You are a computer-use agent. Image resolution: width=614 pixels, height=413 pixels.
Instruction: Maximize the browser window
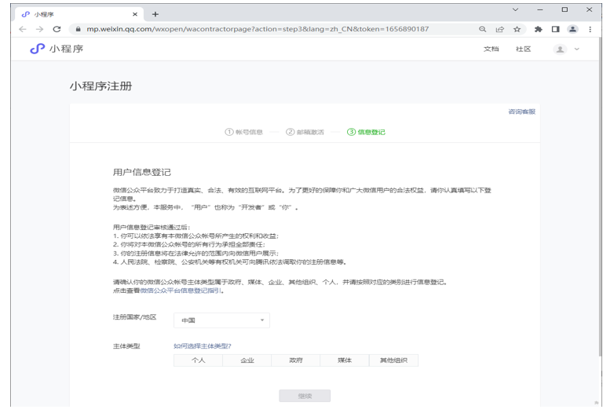[565, 9]
